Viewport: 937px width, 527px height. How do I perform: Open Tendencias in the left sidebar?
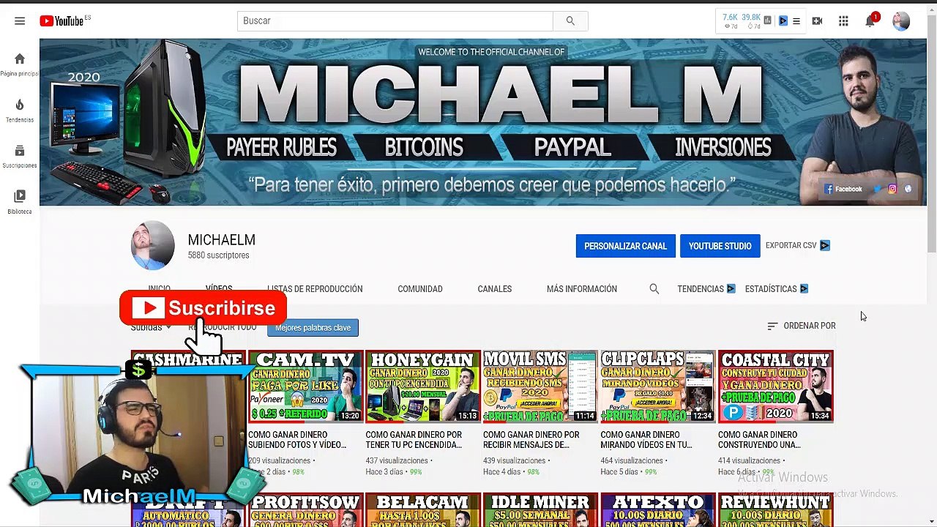click(x=20, y=111)
